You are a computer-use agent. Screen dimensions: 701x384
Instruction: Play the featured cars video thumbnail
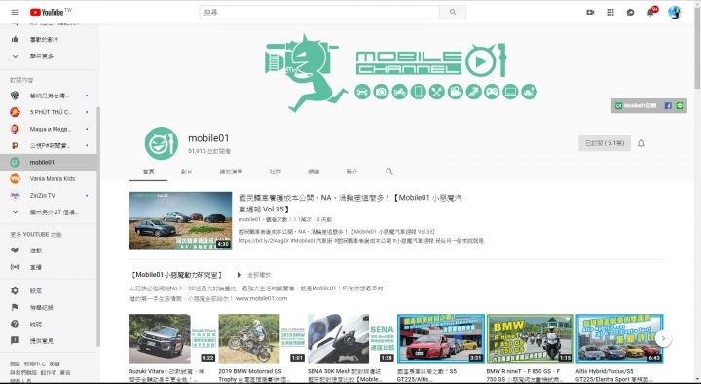pyautogui.click(x=181, y=220)
